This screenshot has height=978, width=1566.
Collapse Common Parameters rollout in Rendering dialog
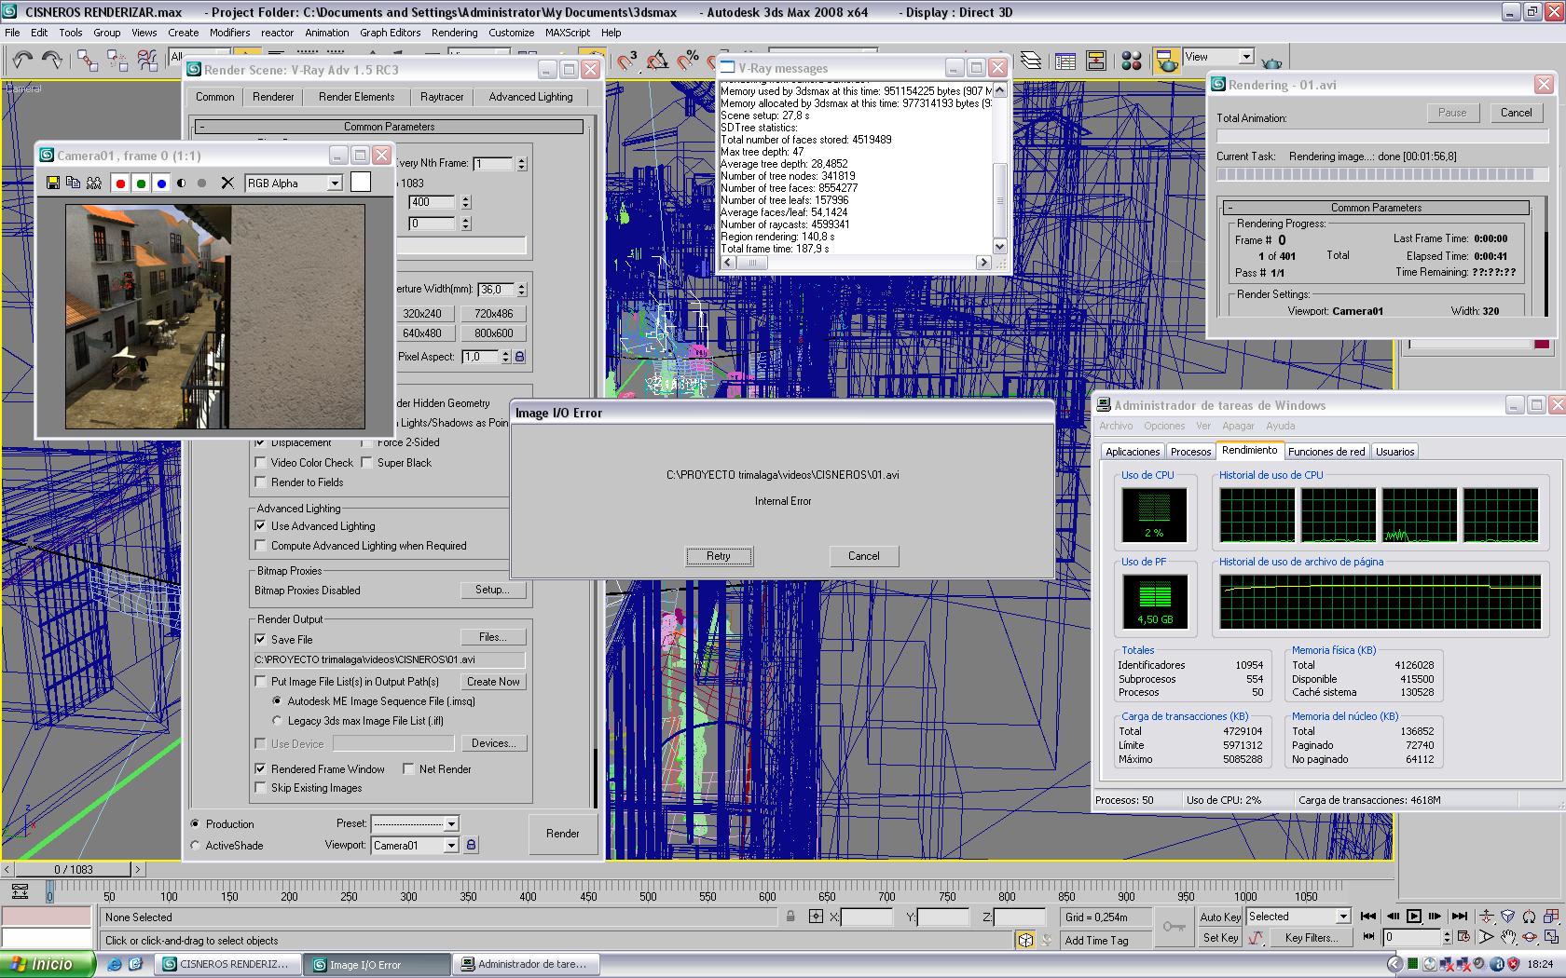1376,208
